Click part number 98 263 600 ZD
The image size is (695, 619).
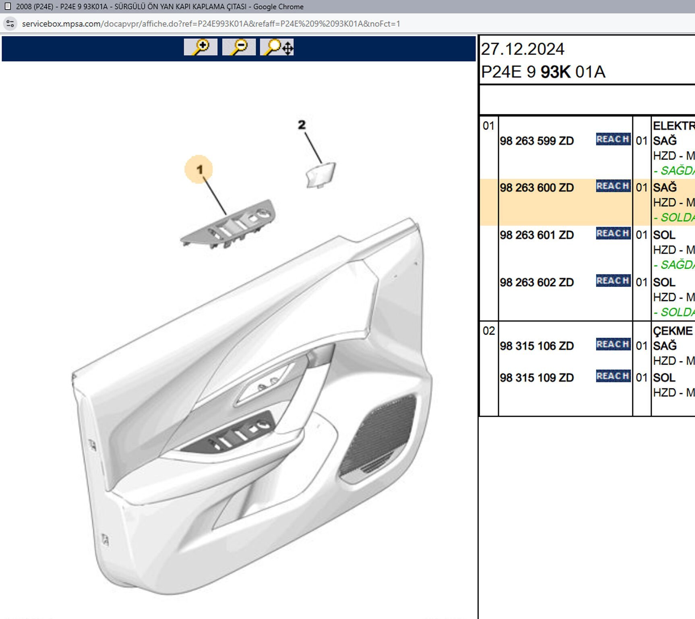(536, 188)
